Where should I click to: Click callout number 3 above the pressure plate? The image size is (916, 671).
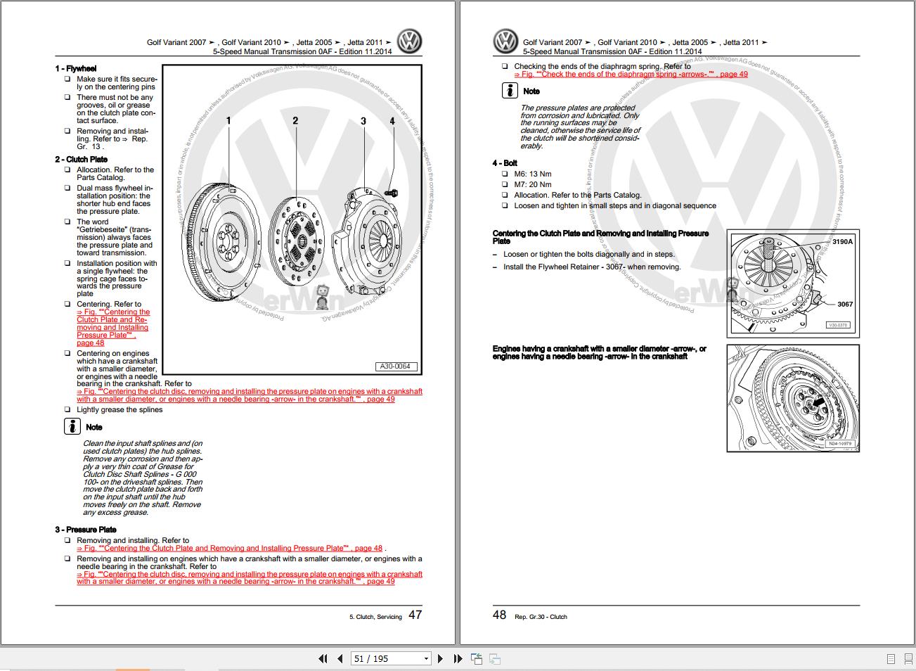(x=363, y=121)
